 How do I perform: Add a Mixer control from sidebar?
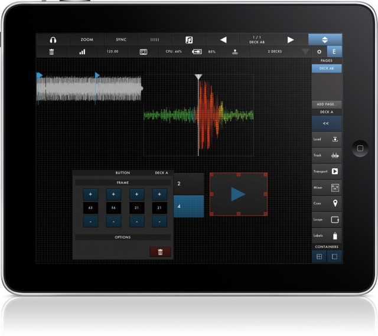tap(327, 187)
